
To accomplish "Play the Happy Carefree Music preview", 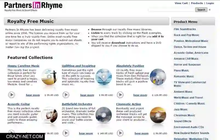I will [x=12, y=95].
